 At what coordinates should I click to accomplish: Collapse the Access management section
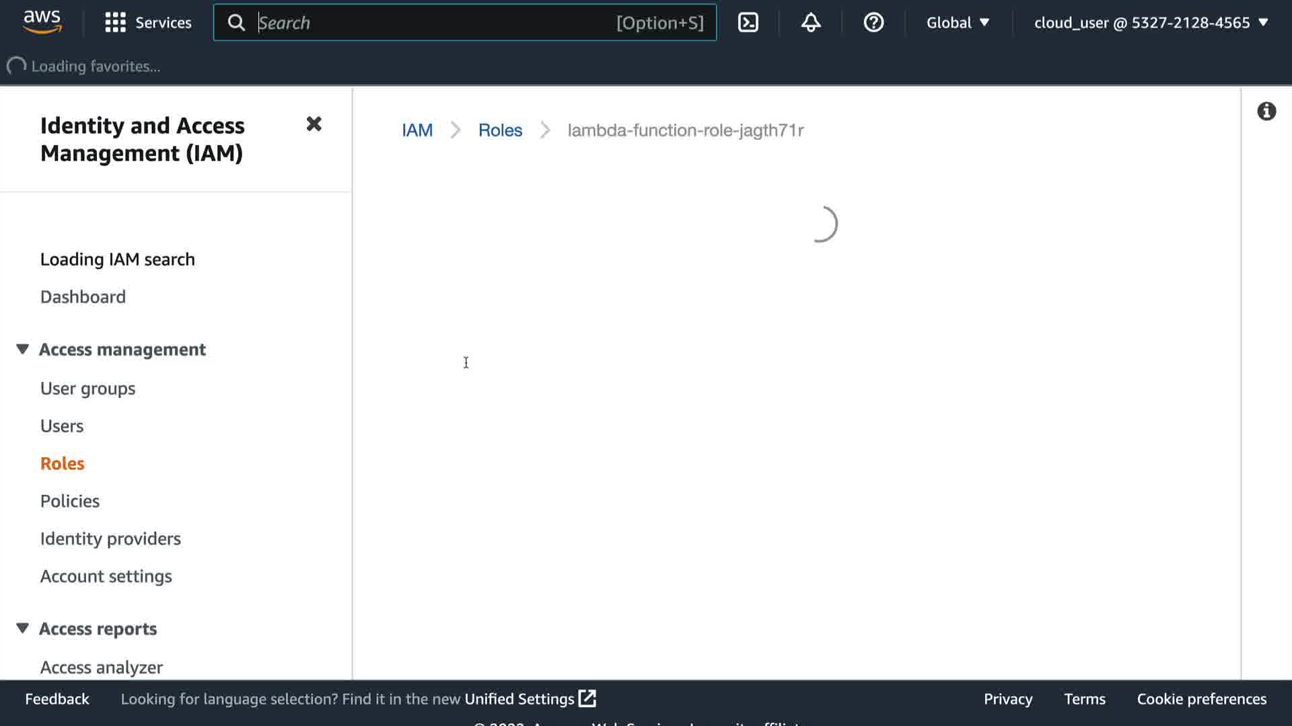point(23,350)
